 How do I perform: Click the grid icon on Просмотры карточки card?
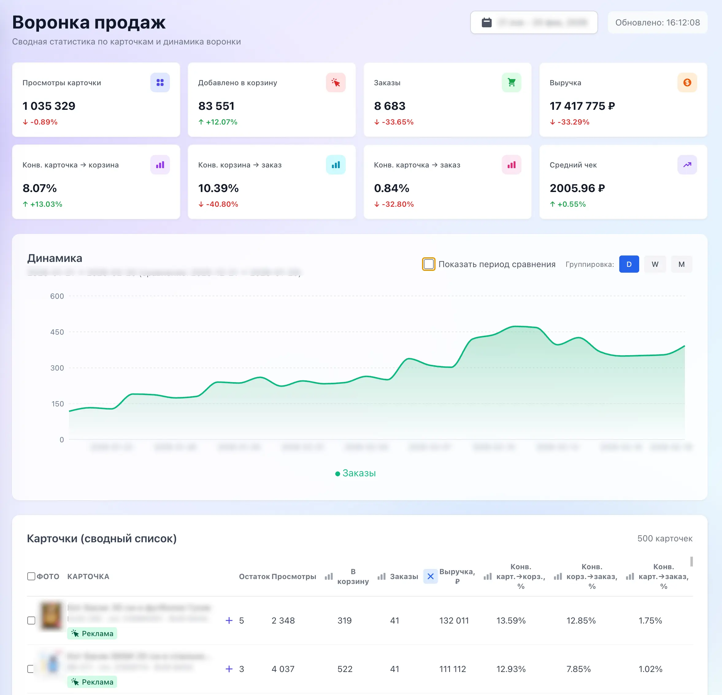tap(160, 83)
